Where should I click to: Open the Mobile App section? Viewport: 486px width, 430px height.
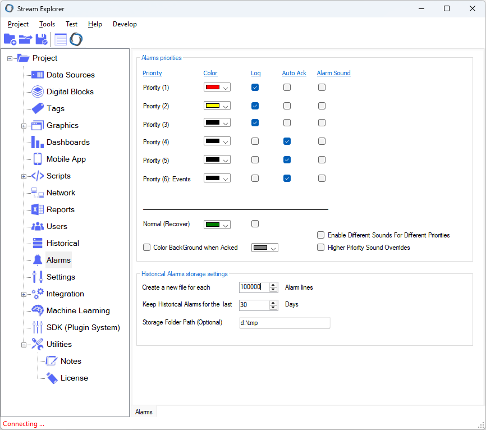click(66, 159)
